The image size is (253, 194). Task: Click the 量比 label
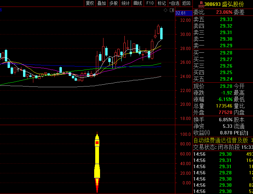click(x=239, y=106)
